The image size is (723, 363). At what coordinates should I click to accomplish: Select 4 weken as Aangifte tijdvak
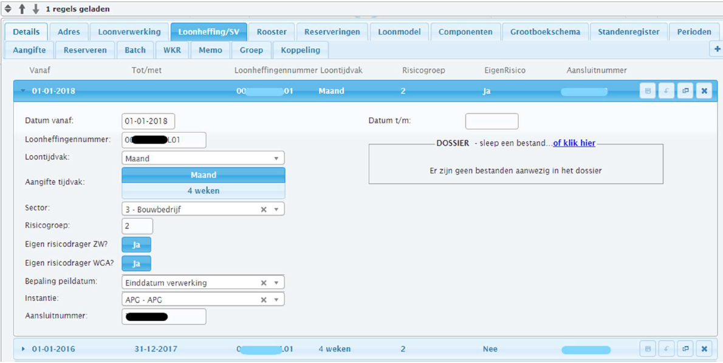pos(204,190)
